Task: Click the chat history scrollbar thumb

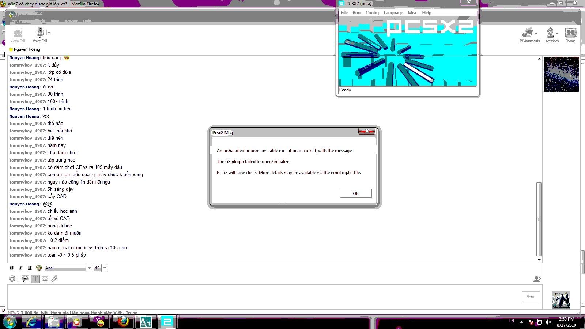Action: click(x=539, y=219)
